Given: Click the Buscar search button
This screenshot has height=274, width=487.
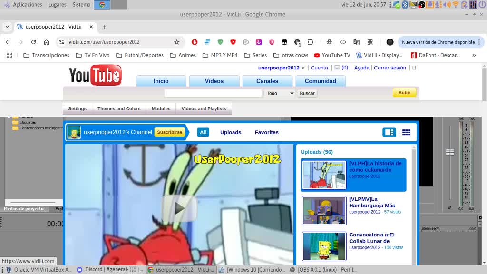Looking at the screenshot, I should tap(307, 93).
